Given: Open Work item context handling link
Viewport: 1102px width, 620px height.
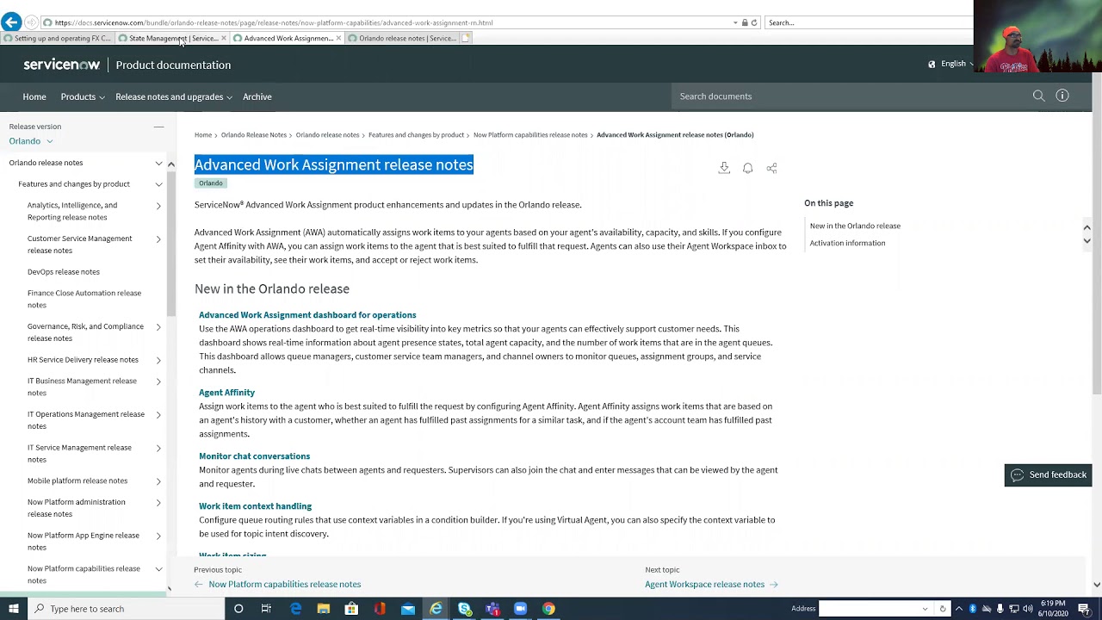Looking at the screenshot, I should tap(256, 506).
